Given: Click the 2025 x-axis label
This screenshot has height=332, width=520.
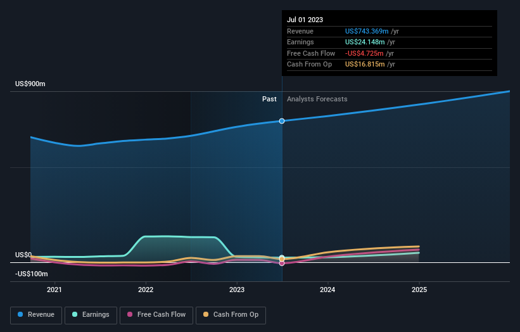Looking at the screenshot, I should coord(419,290).
